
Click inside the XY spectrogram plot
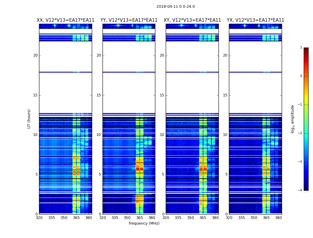click(192, 119)
